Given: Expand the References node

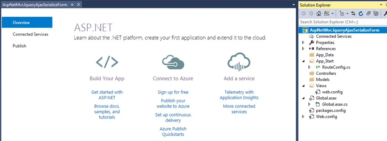Looking at the screenshot, I should coord(303,49).
